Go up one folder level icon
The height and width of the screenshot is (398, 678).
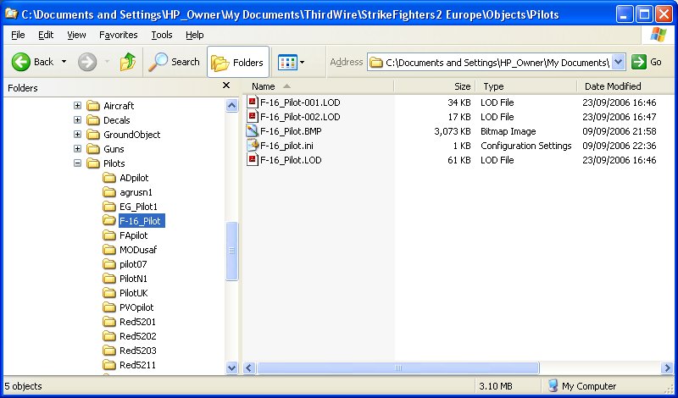(x=128, y=62)
